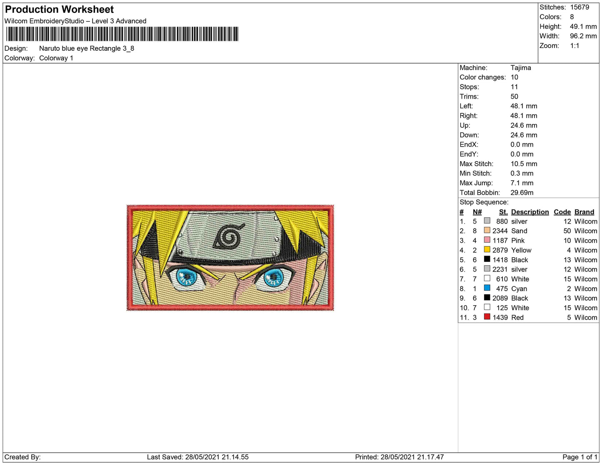This screenshot has width=602, height=463.
Task: Select the Min Stitch value 0.3 mm
Action: coord(522,173)
